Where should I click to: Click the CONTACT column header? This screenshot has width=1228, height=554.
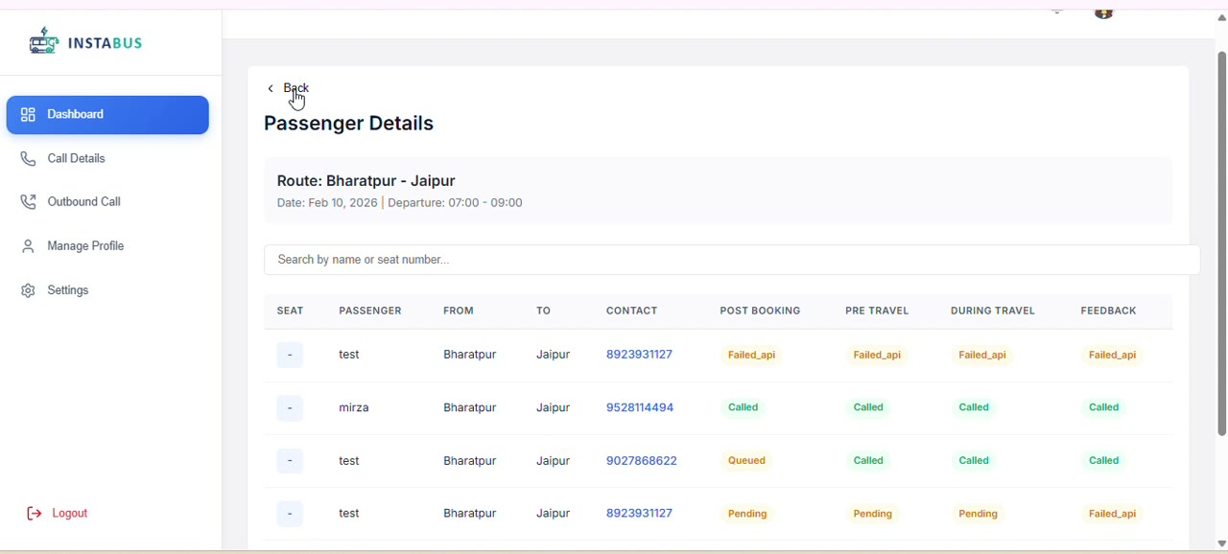point(632,311)
